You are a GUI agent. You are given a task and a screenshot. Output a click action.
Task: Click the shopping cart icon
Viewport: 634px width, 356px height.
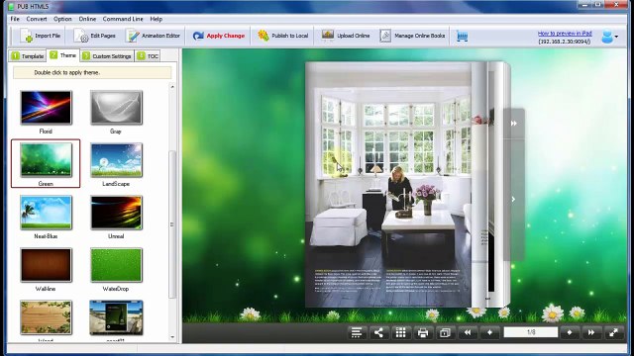click(x=462, y=37)
